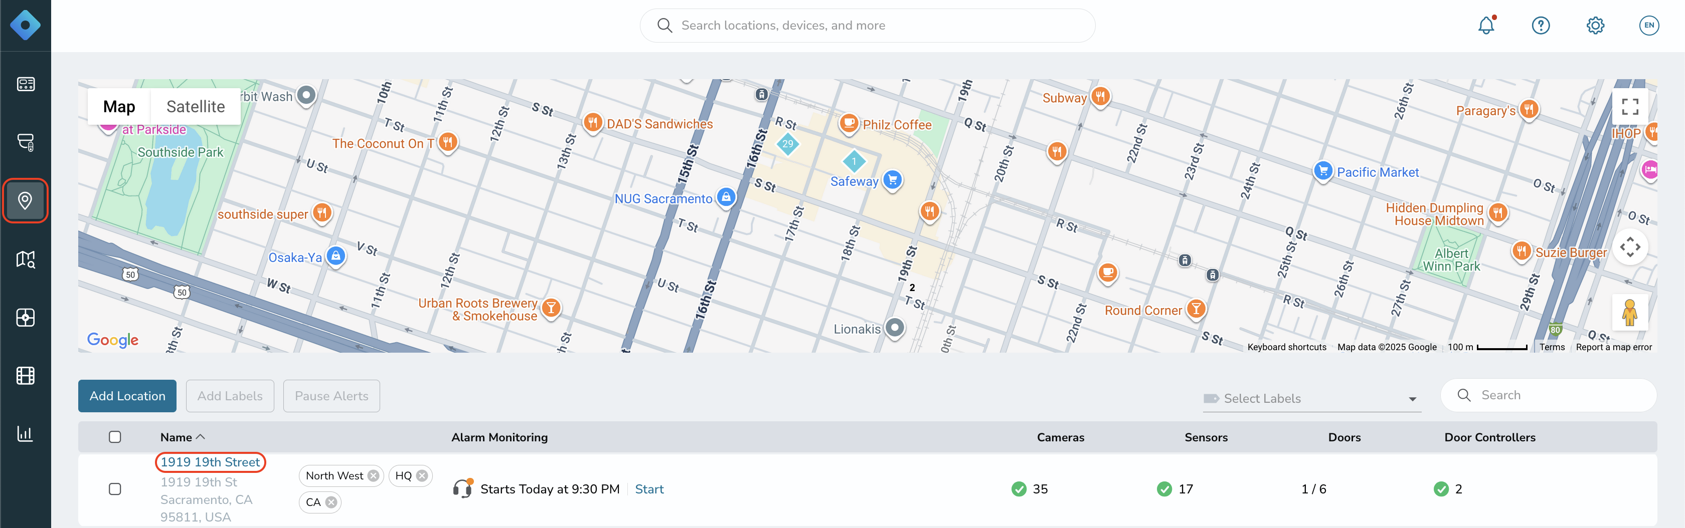This screenshot has width=1685, height=528.
Task: Click the Alarm Monitoring column header
Action: (499, 437)
